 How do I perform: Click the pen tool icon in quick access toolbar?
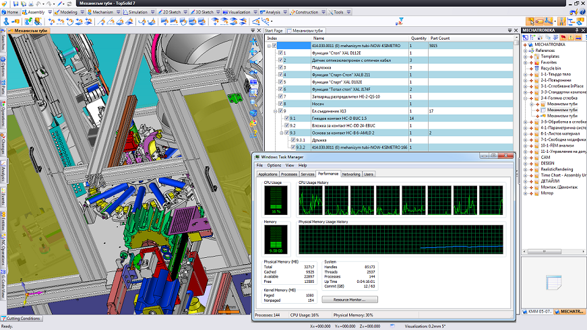60,4
